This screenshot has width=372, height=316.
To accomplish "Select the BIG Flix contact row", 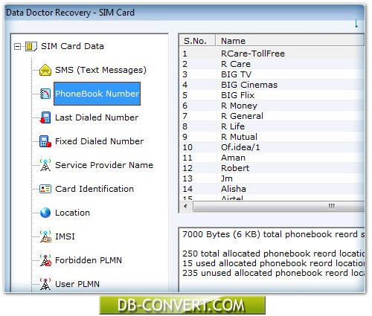I will pos(272,95).
